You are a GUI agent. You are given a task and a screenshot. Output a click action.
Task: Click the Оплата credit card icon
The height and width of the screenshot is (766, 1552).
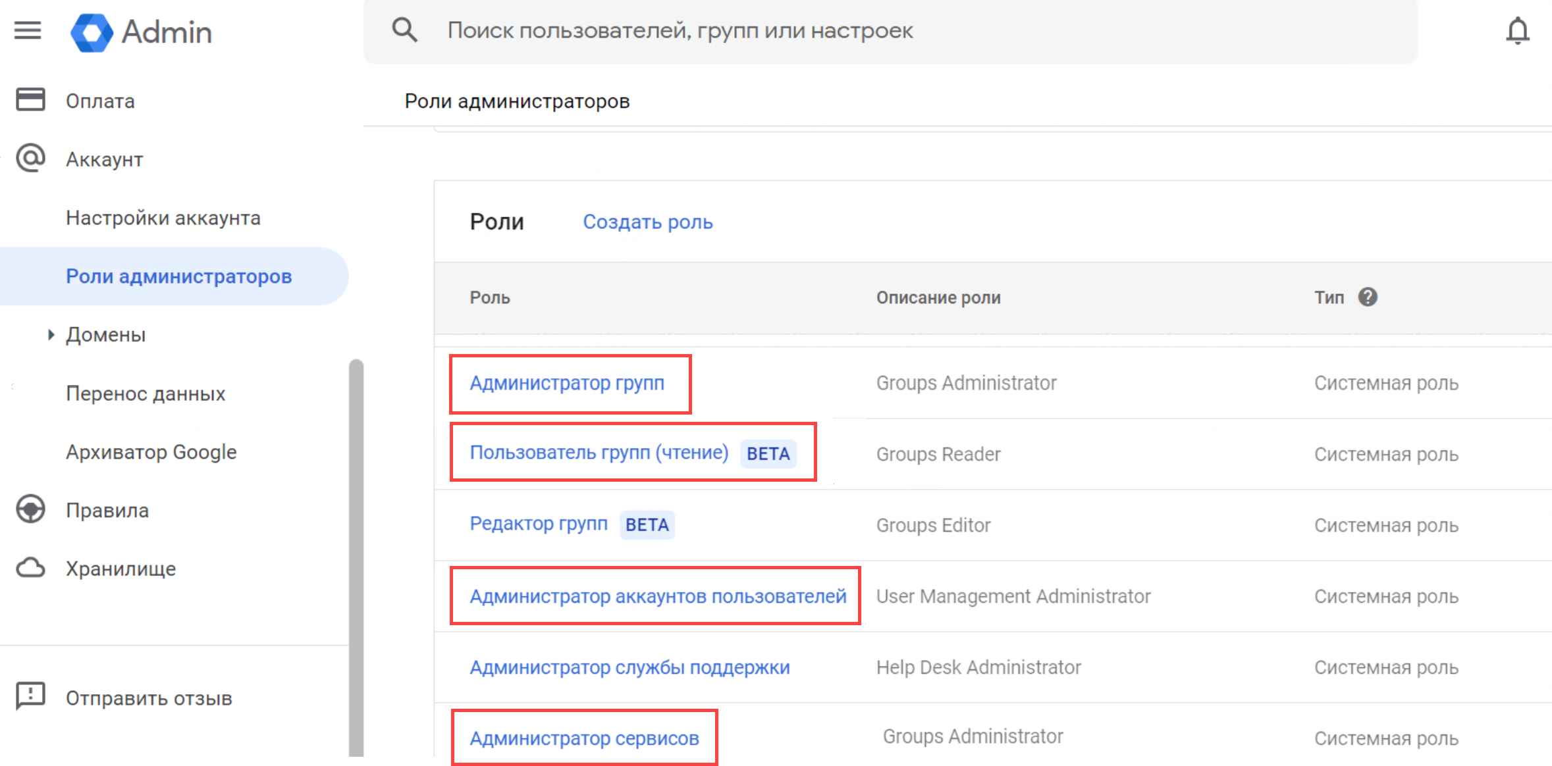30,100
